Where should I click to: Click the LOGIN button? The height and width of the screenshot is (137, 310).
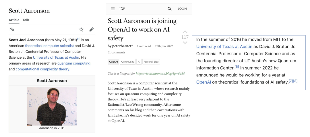[182, 9]
